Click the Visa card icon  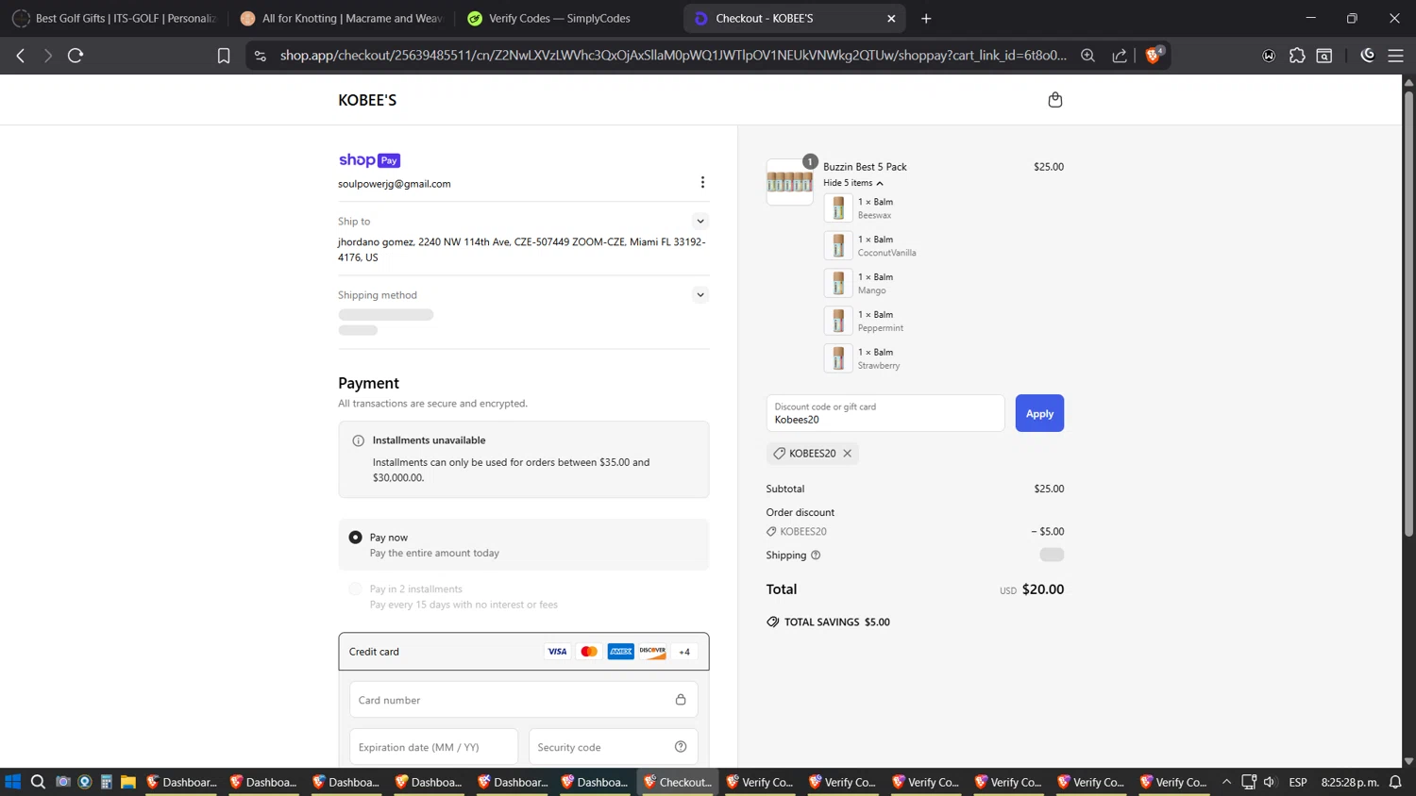point(557,652)
